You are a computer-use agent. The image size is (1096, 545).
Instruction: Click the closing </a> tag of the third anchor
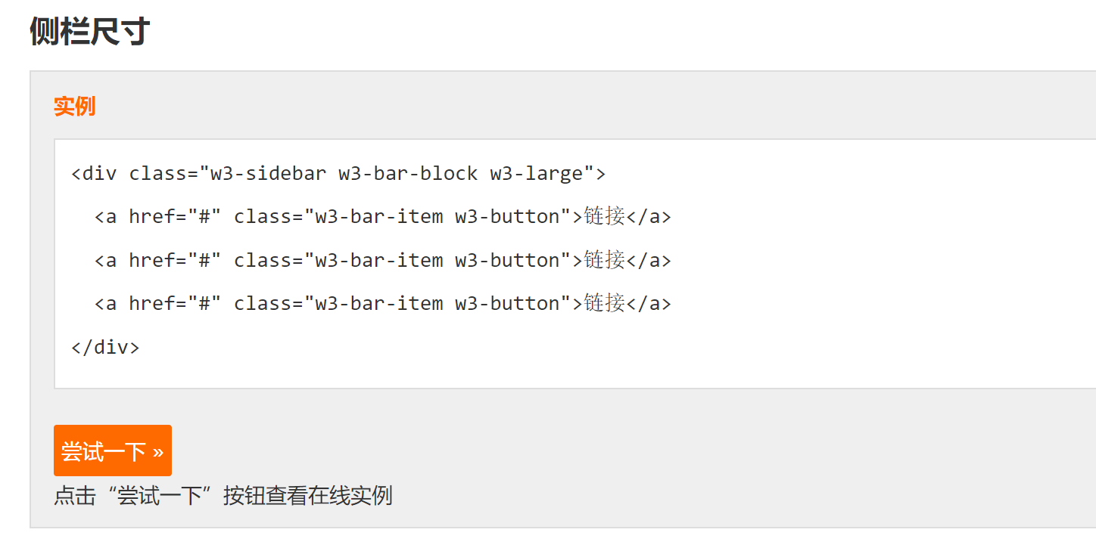click(x=649, y=303)
